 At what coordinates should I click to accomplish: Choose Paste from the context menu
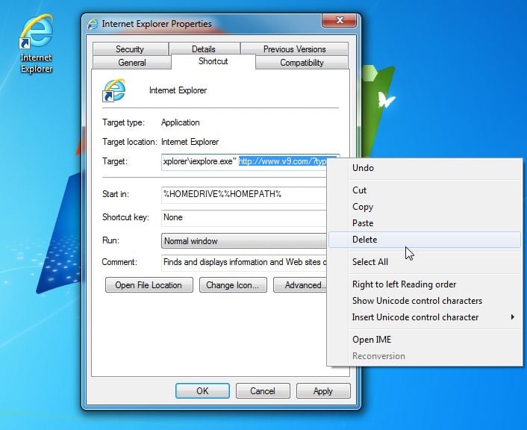(x=425, y=223)
